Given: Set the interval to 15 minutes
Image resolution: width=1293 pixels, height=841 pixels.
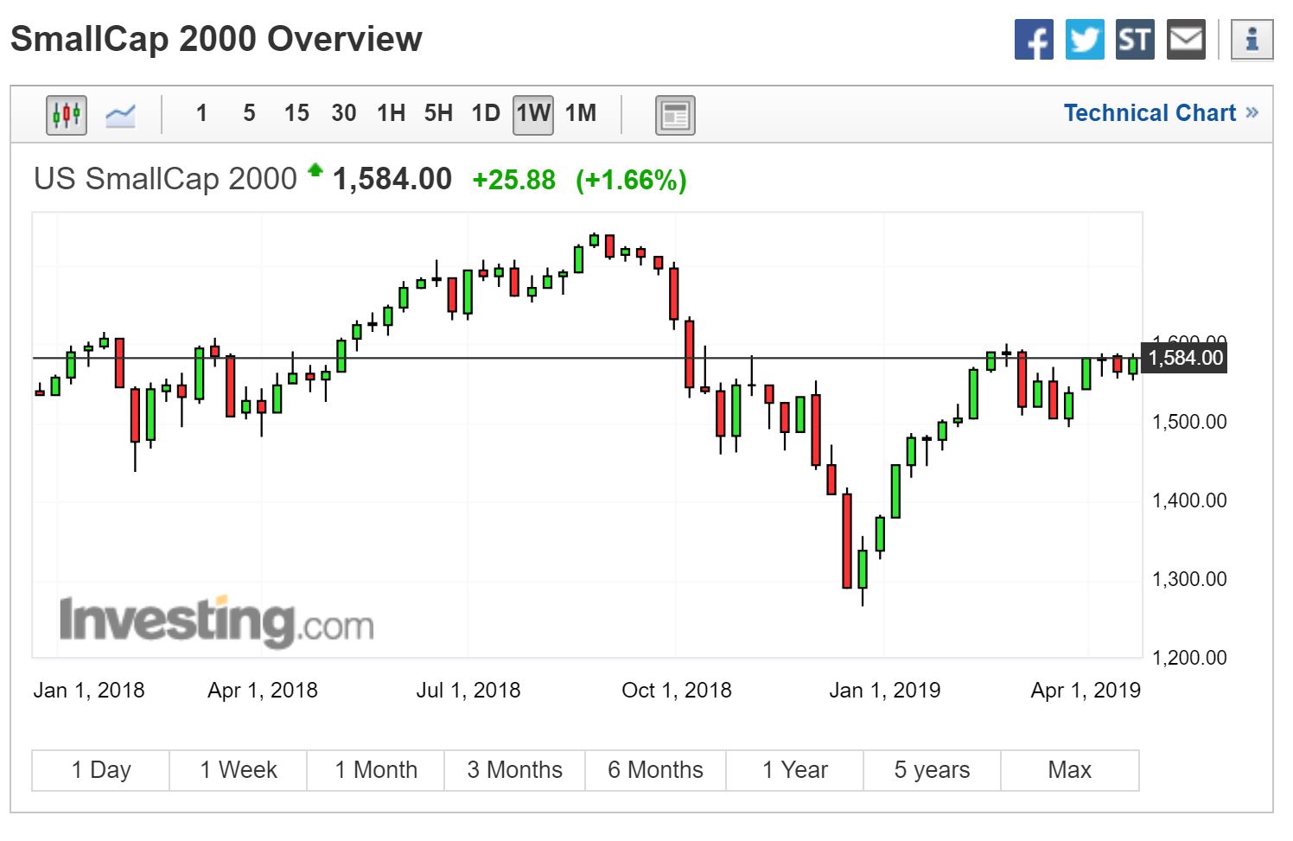Looking at the screenshot, I should pos(296,113).
